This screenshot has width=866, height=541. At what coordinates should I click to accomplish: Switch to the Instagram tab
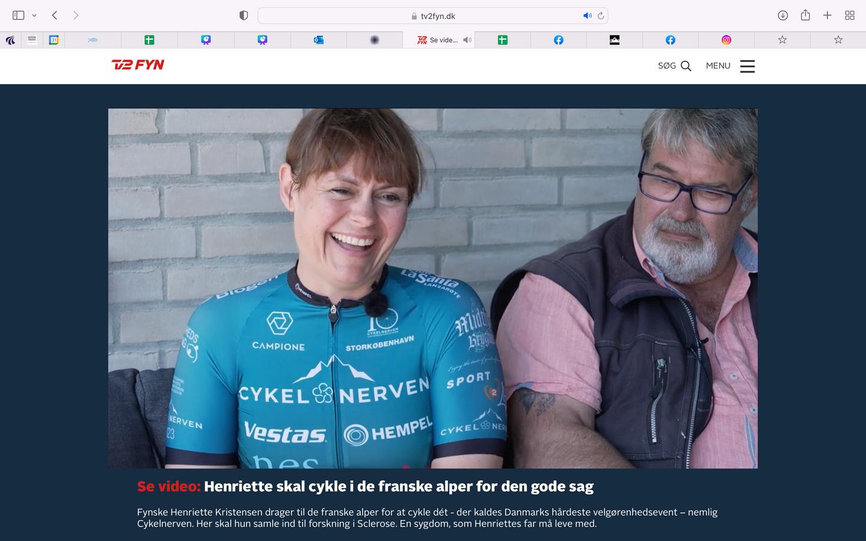coord(726,40)
